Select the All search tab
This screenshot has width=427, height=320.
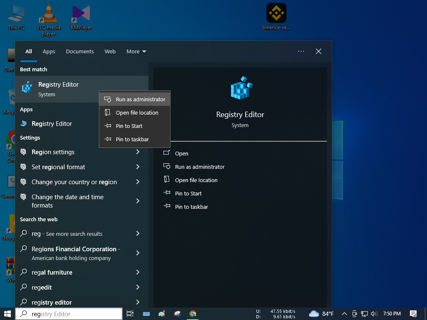[x=29, y=51]
